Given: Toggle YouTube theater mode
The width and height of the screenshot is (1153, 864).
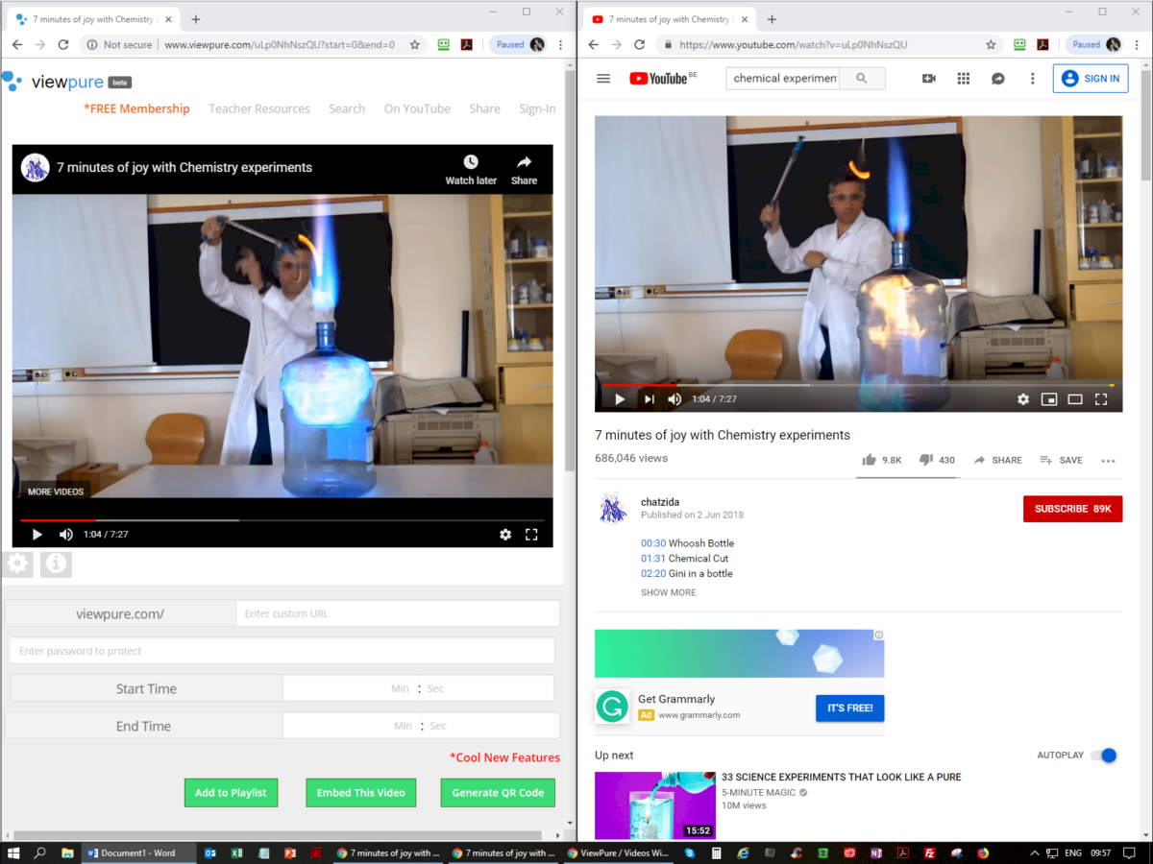Looking at the screenshot, I should pyautogui.click(x=1075, y=399).
